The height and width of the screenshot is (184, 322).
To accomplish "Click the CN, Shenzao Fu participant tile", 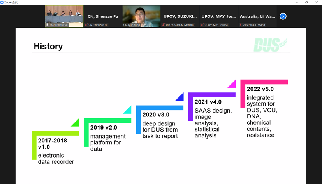I will 103,16.
